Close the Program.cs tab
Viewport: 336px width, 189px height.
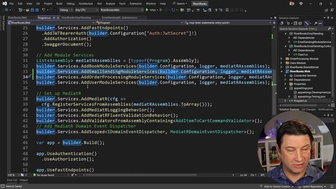pyautogui.click(x=58, y=18)
